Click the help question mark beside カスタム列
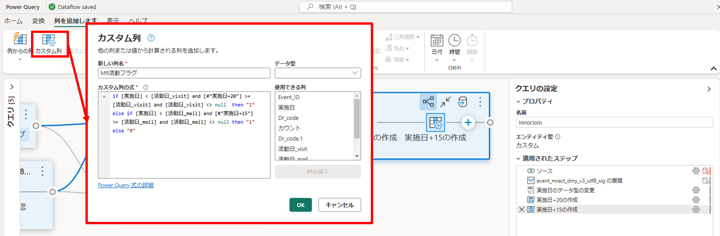 pos(151,38)
